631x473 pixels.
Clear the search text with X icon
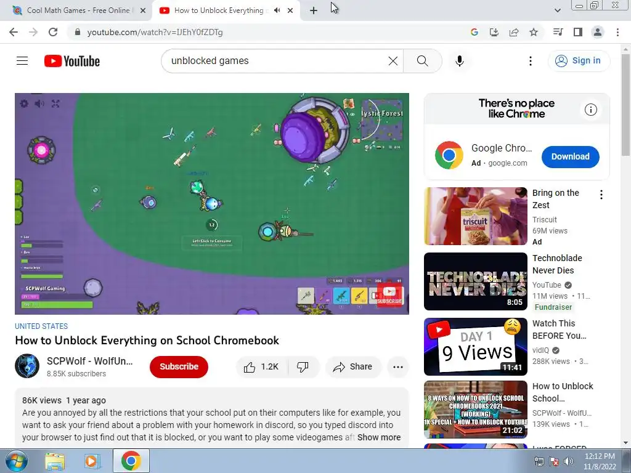click(x=393, y=61)
